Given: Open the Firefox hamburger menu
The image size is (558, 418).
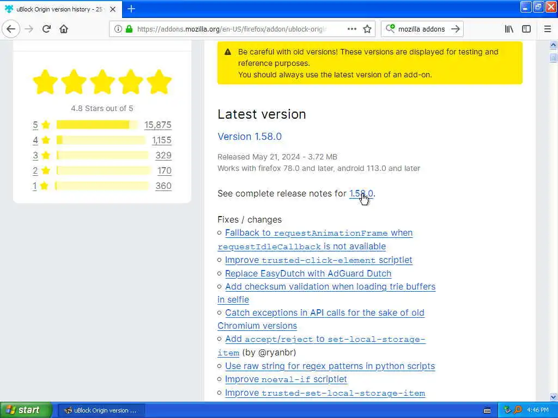Looking at the screenshot, I should click(x=547, y=29).
